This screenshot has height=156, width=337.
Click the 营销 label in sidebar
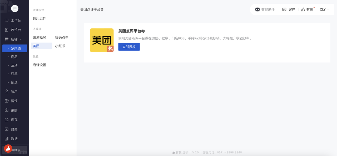14,101
